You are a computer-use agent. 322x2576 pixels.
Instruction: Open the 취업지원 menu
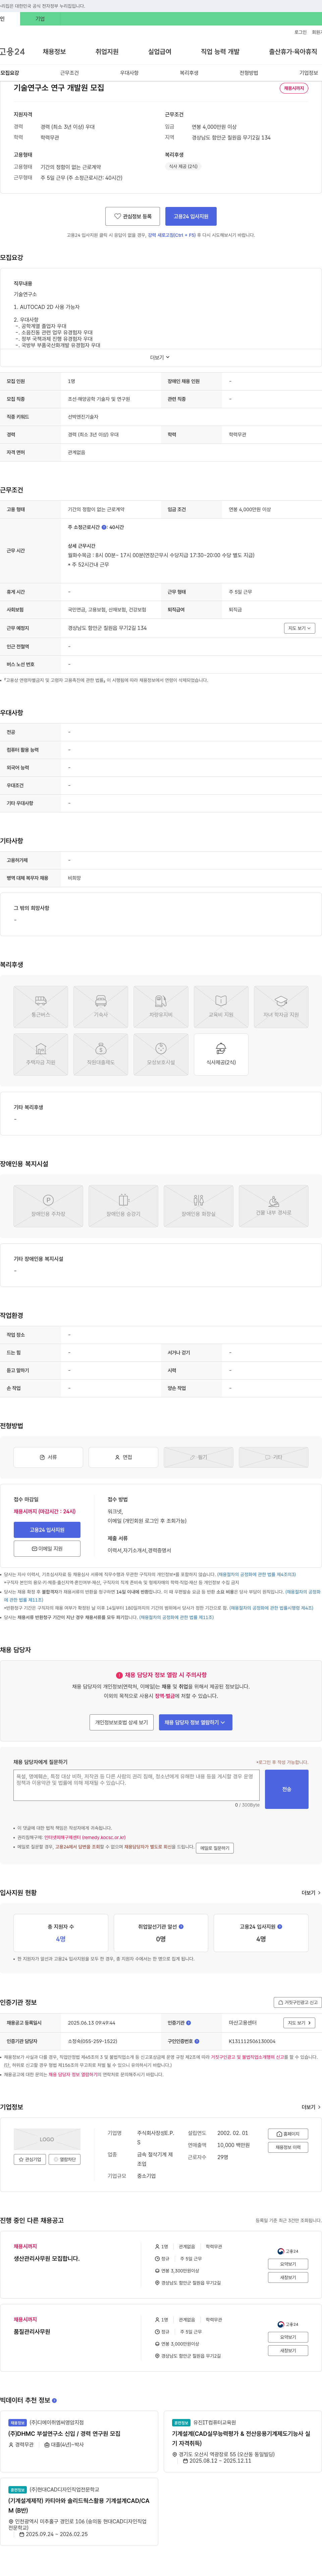tap(107, 52)
